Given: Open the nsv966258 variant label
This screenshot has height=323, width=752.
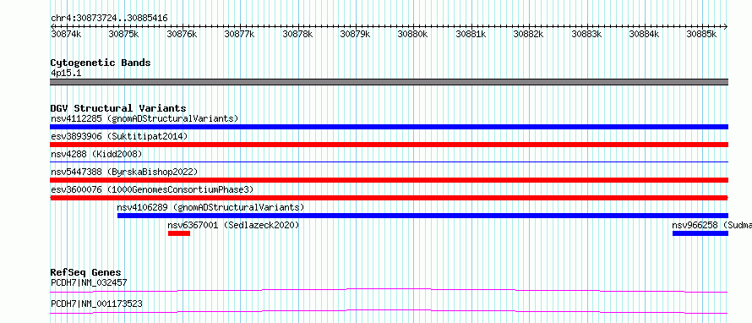Looking at the screenshot, I should pyautogui.click(x=711, y=225).
